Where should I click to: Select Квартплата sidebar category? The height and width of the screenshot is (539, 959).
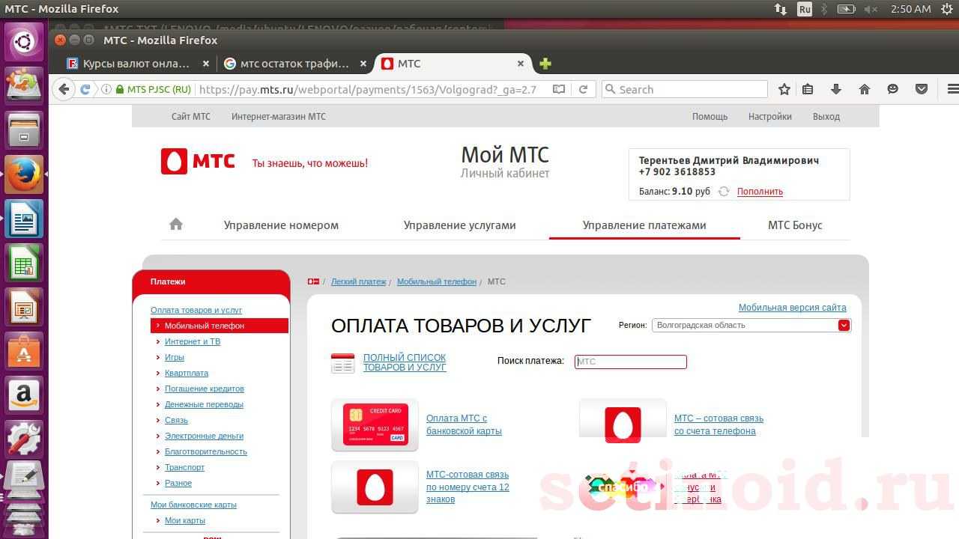click(x=187, y=373)
